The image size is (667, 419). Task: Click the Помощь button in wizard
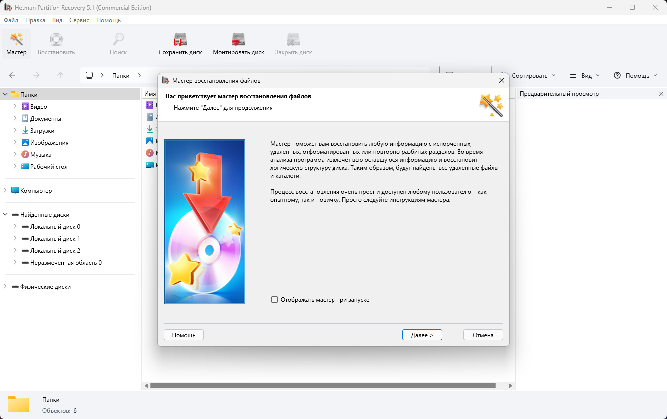(x=184, y=335)
